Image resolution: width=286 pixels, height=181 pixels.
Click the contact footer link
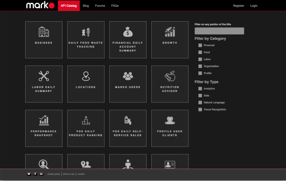(81, 174)
